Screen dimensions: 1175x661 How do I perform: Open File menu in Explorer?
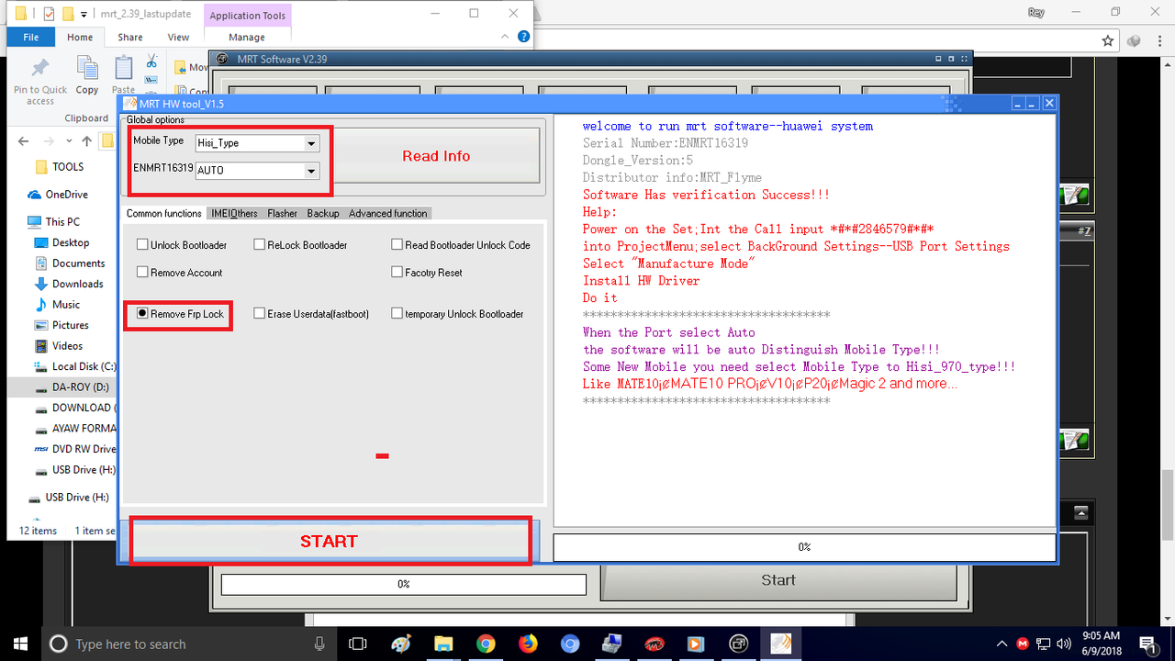tap(31, 38)
